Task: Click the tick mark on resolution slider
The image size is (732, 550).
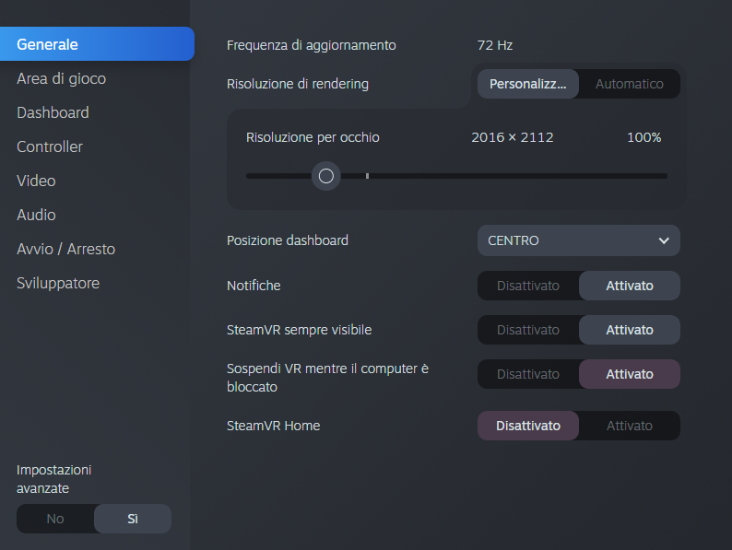Action: coord(367,175)
